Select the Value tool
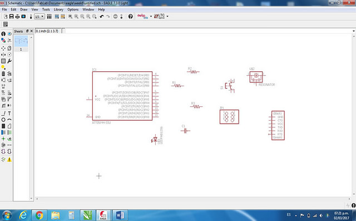This screenshot has width=356, height=221. [x=9, y=92]
